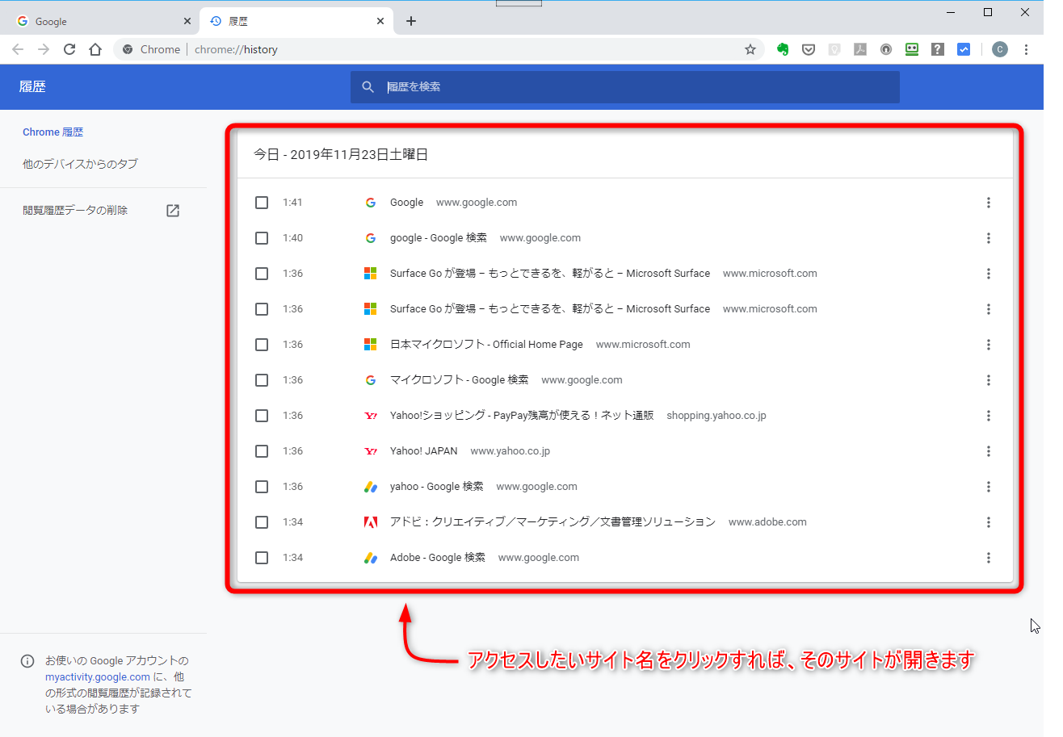Switch to the Google browser tab
Image resolution: width=1063 pixels, height=737 pixels.
click(x=102, y=21)
